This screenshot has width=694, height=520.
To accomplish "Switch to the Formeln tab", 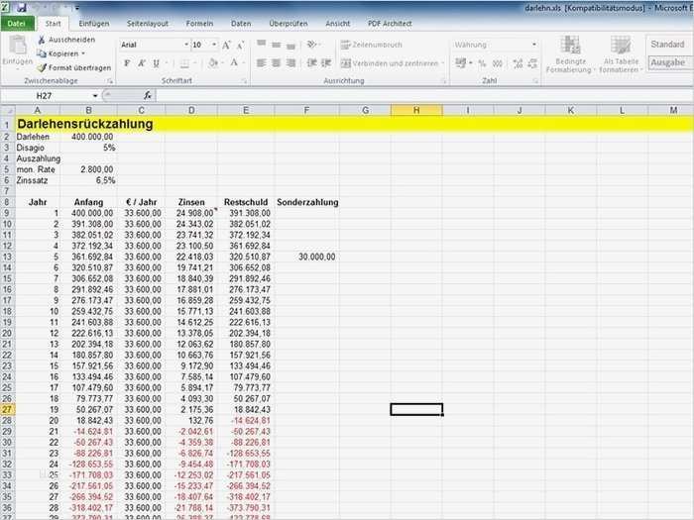I will pos(199,24).
